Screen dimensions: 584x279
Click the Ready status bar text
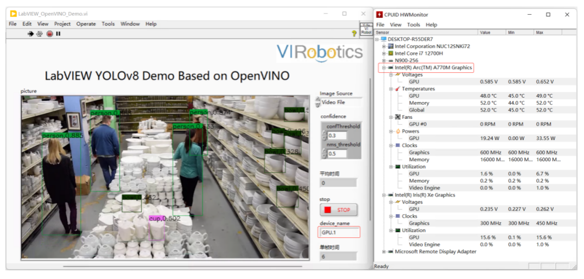382,267
